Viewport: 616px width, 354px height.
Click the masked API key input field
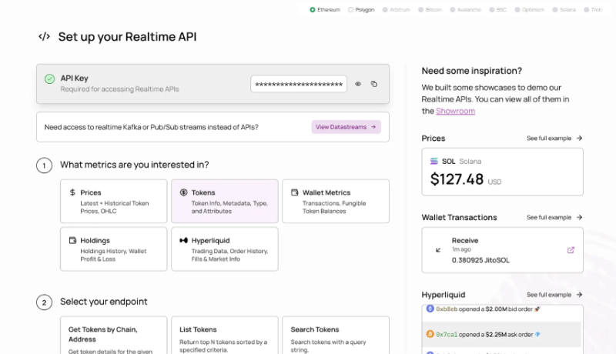[x=298, y=84]
